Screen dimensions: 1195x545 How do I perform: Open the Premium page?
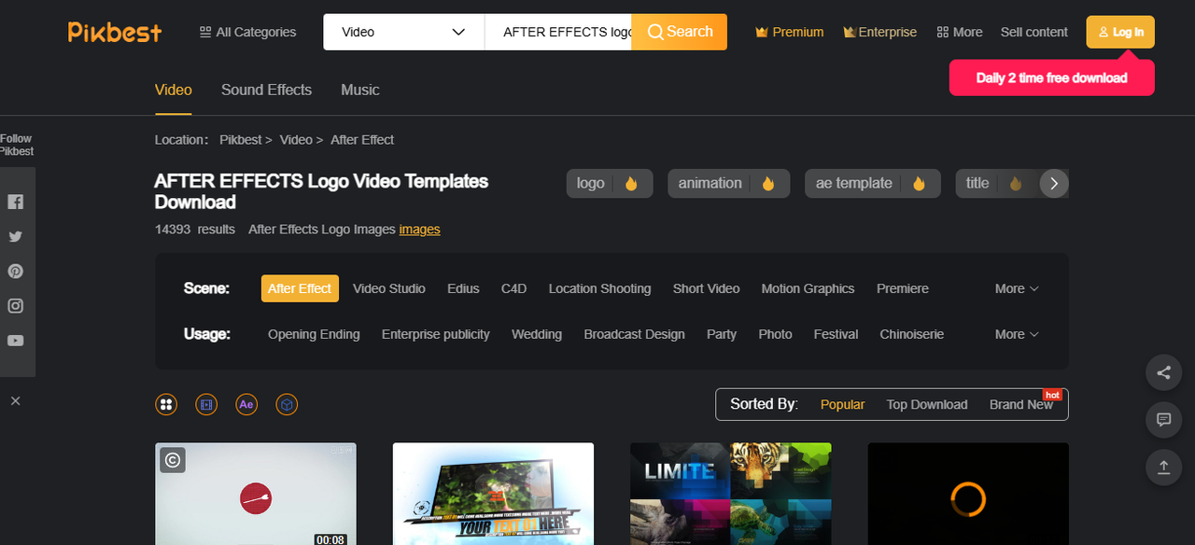[x=790, y=32]
